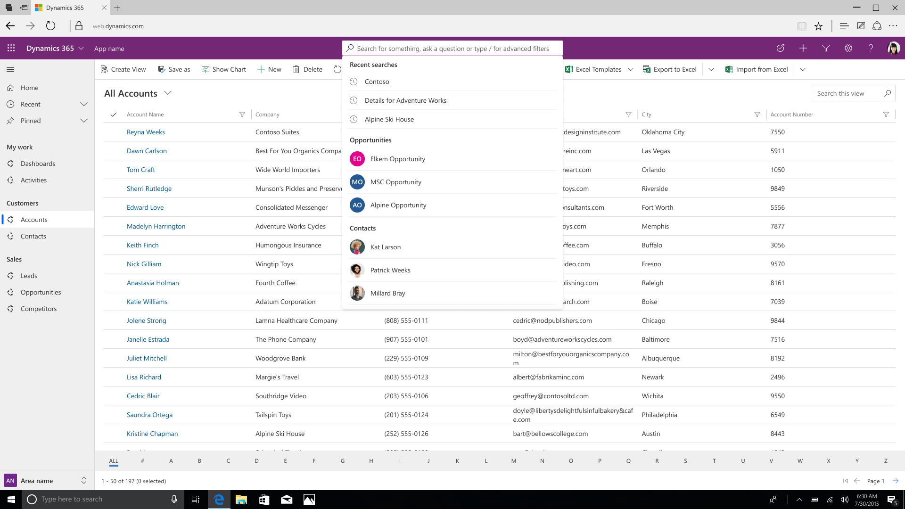Expand the All Accounts dropdown
905x509 pixels.
pyautogui.click(x=168, y=92)
